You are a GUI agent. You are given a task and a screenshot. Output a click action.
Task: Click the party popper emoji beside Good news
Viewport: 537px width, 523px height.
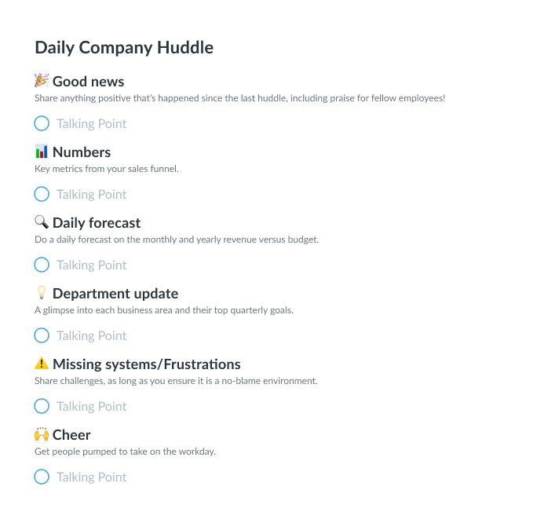click(x=42, y=80)
